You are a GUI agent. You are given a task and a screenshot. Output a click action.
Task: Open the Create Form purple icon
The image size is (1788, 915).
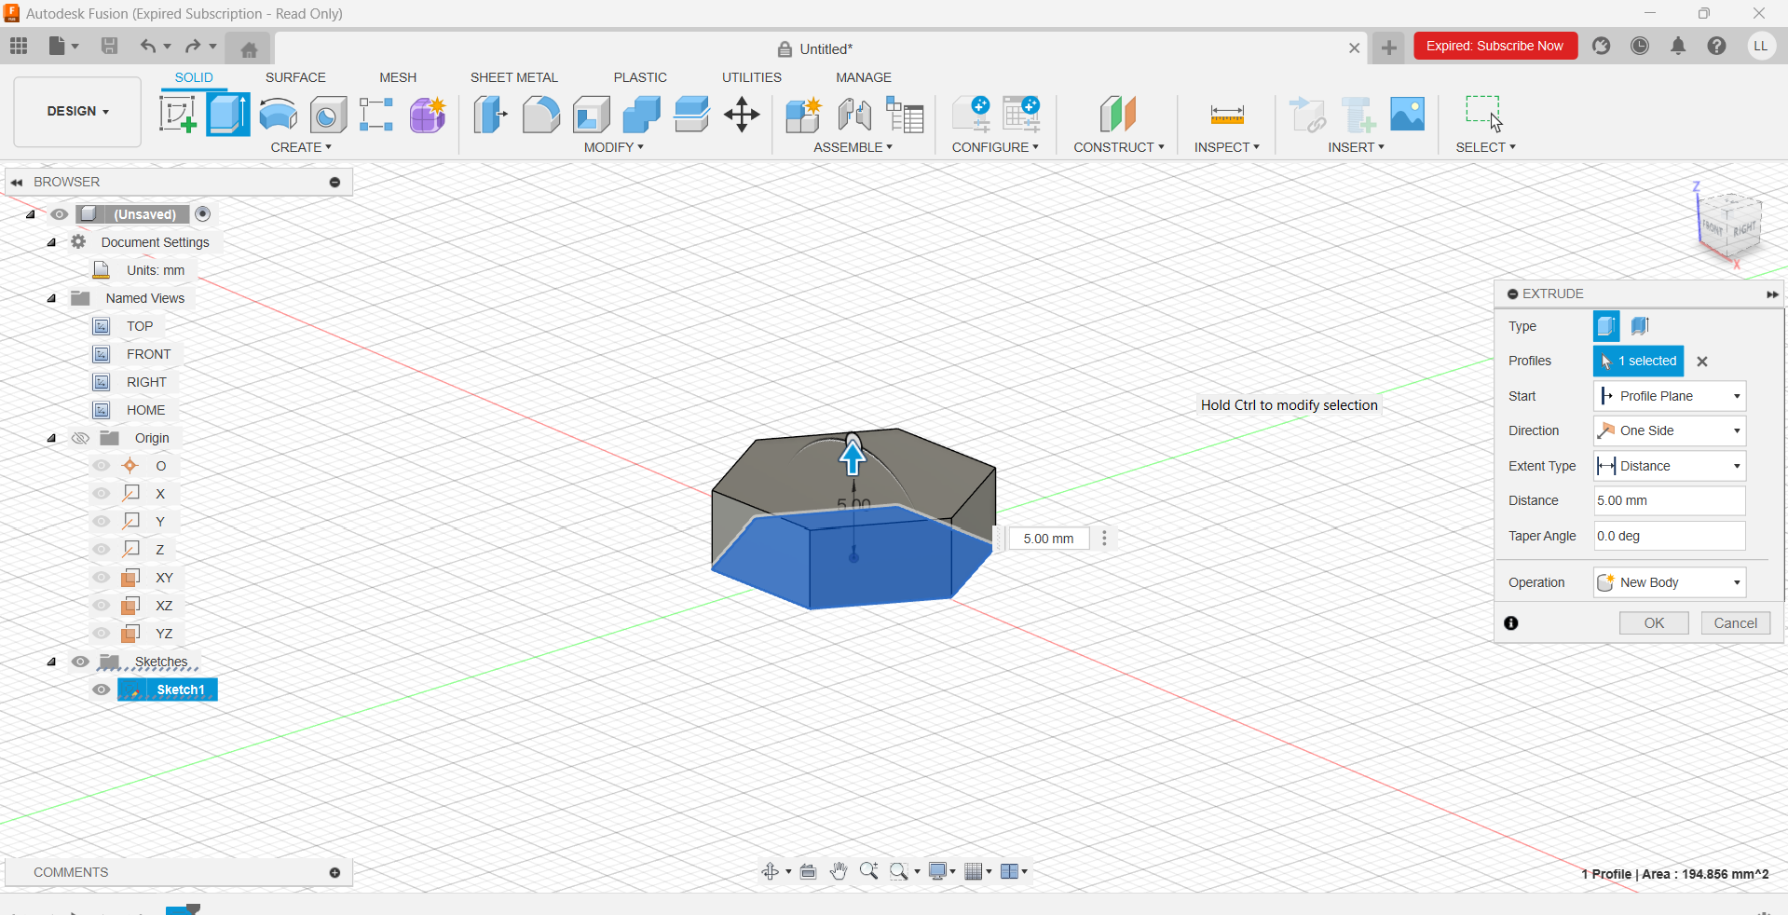(428, 115)
